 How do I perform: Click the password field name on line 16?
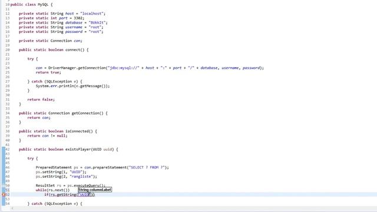[x=74, y=32]
